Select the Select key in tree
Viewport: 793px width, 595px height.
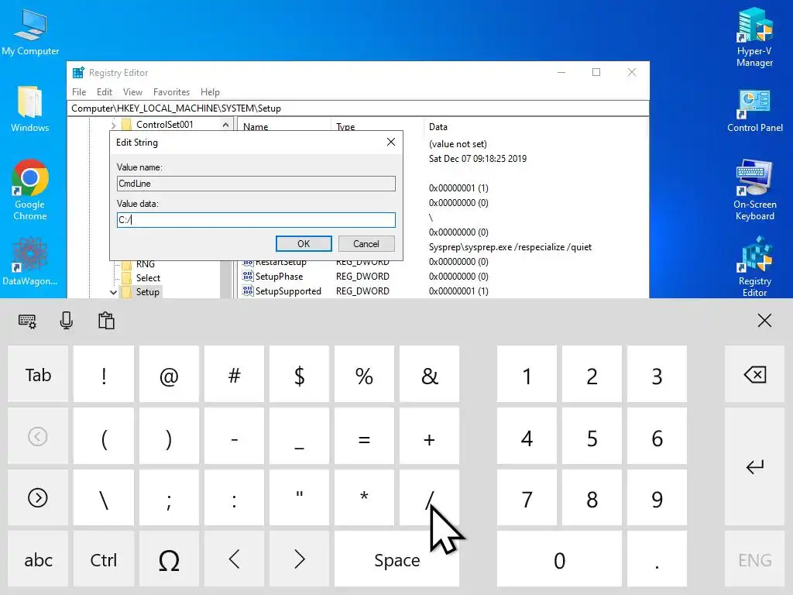pos(148,278)
